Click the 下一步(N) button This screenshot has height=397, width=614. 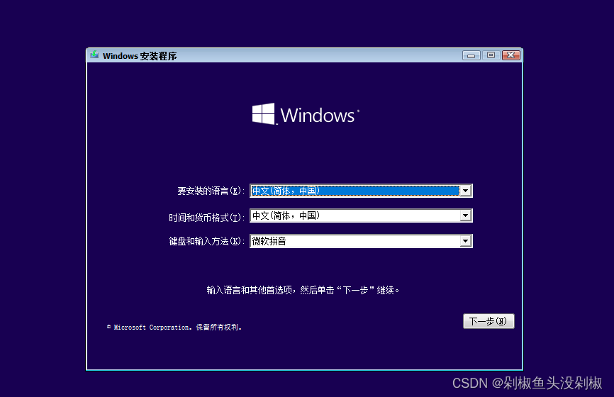[489, 321]
